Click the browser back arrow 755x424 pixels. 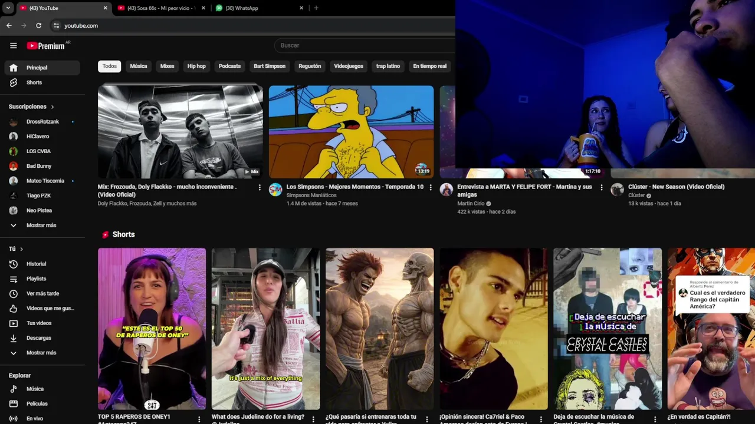9,25
